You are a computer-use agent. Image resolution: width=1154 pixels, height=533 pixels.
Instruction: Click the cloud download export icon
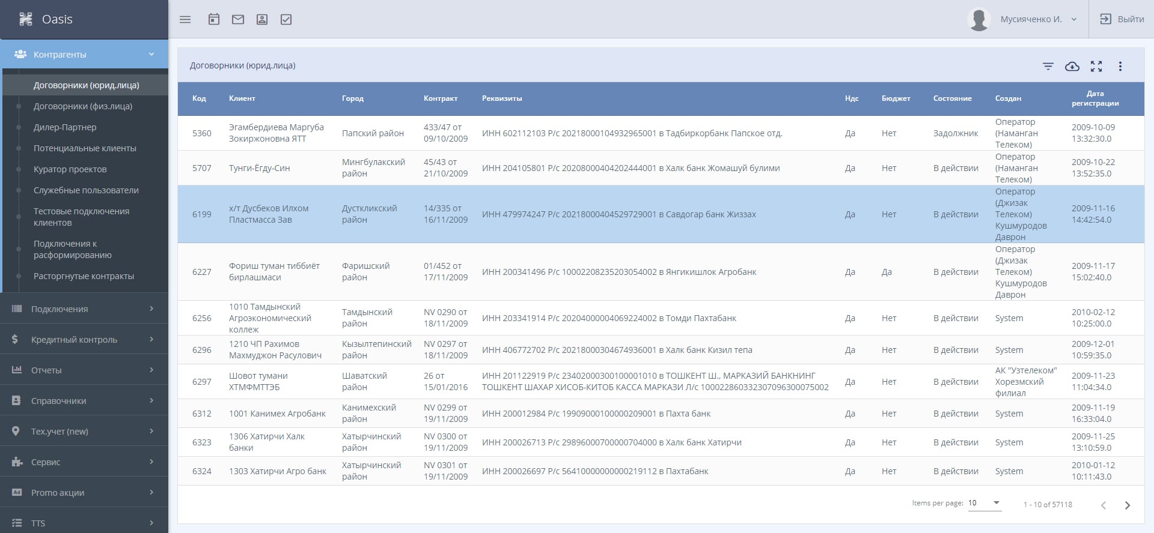1072,67
